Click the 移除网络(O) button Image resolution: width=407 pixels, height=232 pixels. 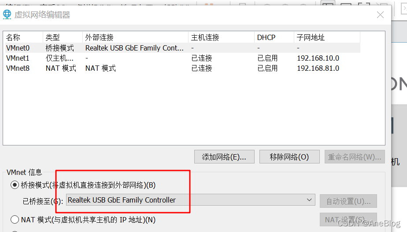pos(289,157)
